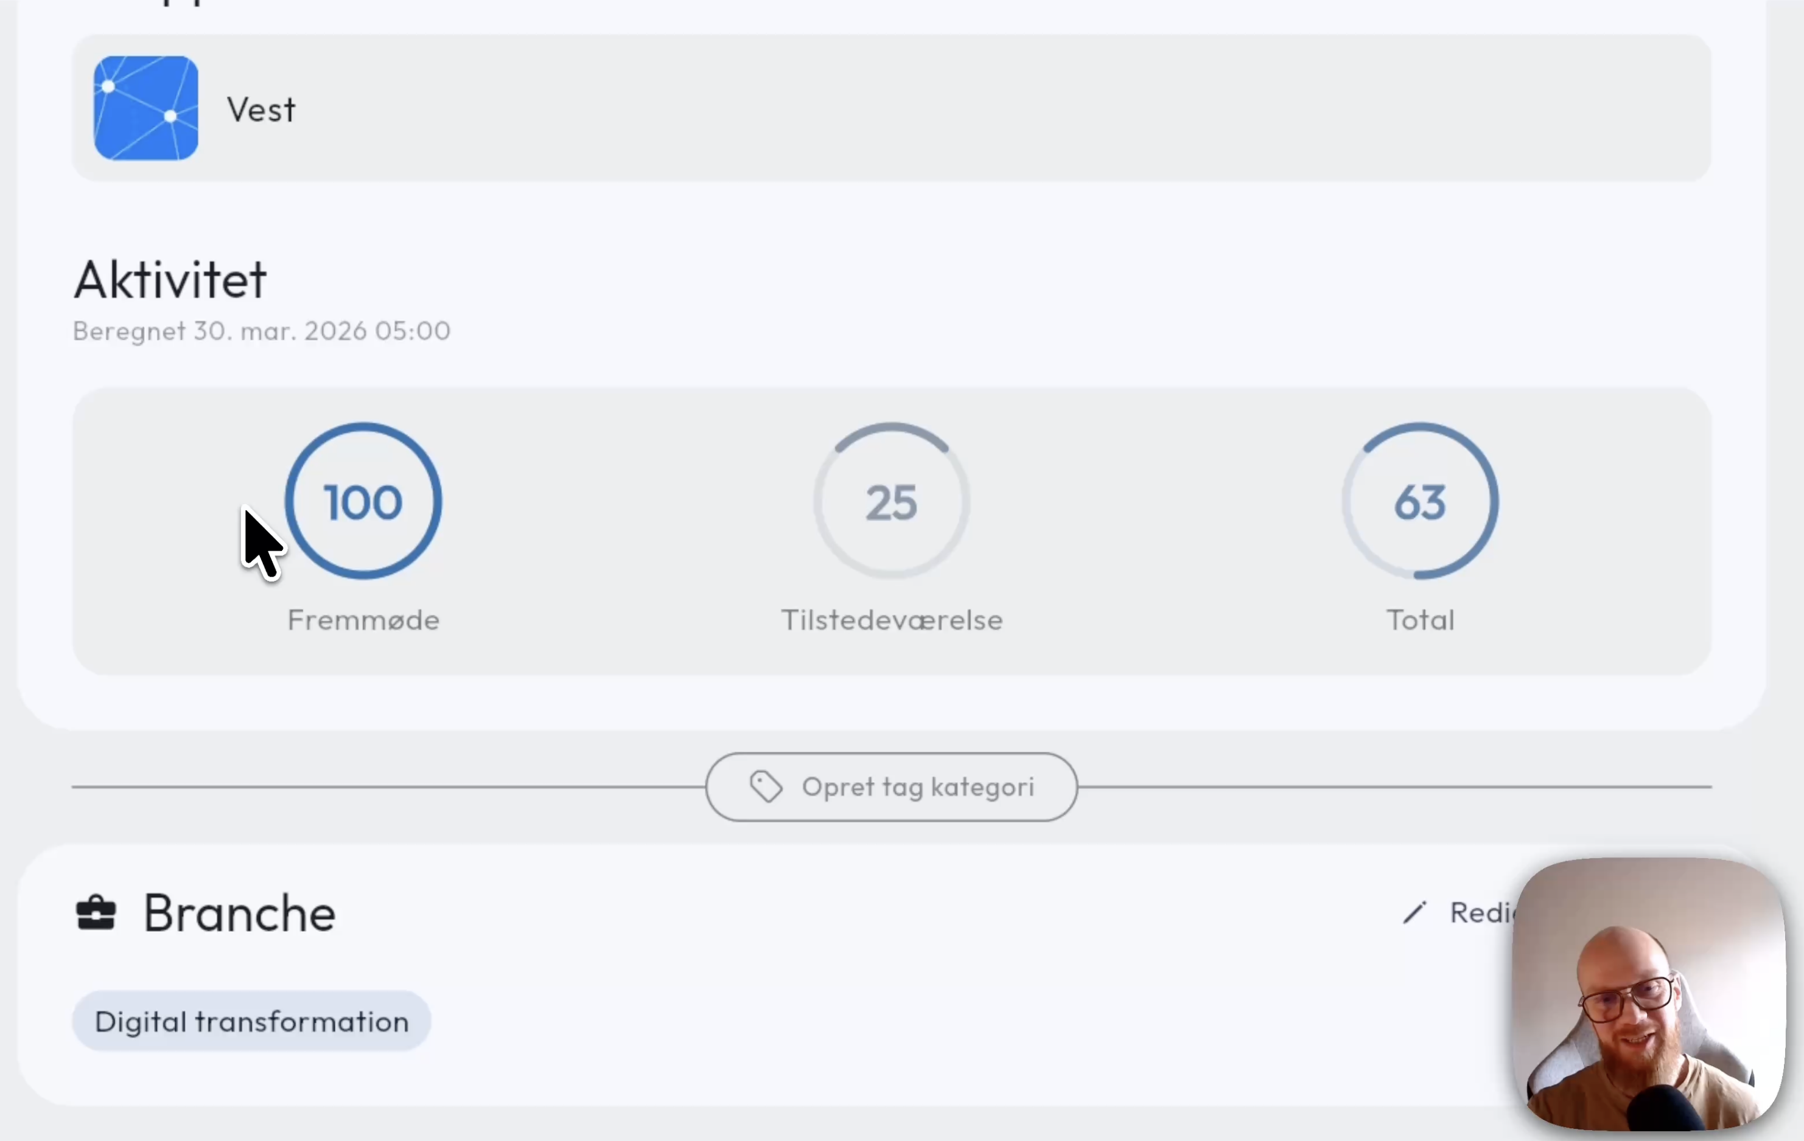Click the Opret tag kategori button
Image resolution: width=1804 pixels, height=1141 pixels.
(891, 787)
